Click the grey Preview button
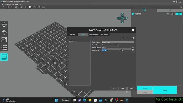Viewport: 183px width, 103px height. 145,92
